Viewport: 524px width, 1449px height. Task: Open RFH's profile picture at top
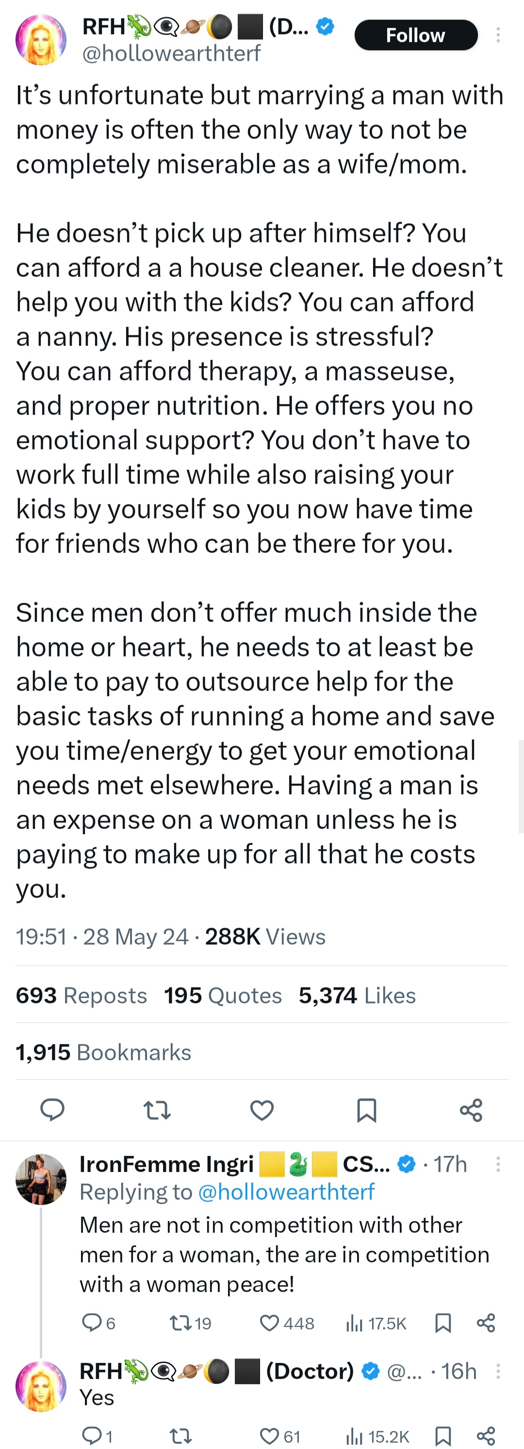(40, 40)
